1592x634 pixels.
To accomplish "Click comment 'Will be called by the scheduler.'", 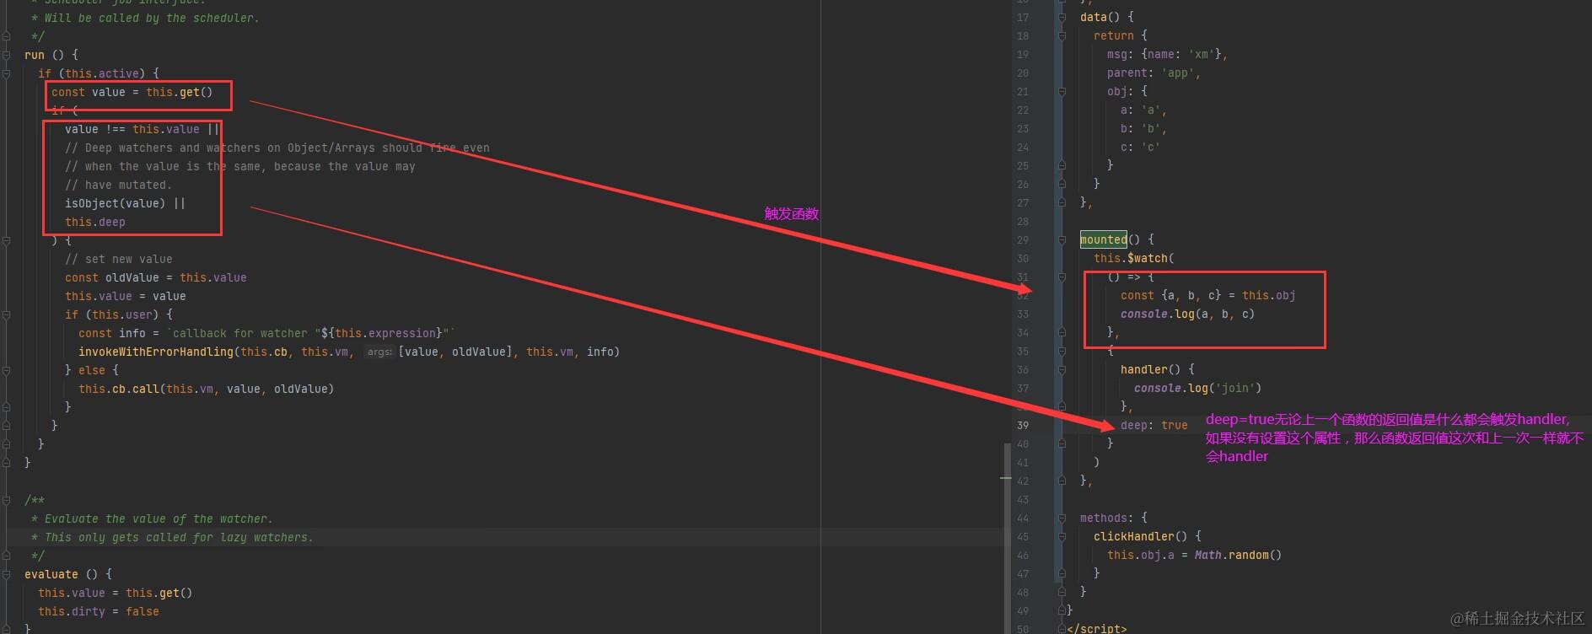I will (x=152, y=18).
